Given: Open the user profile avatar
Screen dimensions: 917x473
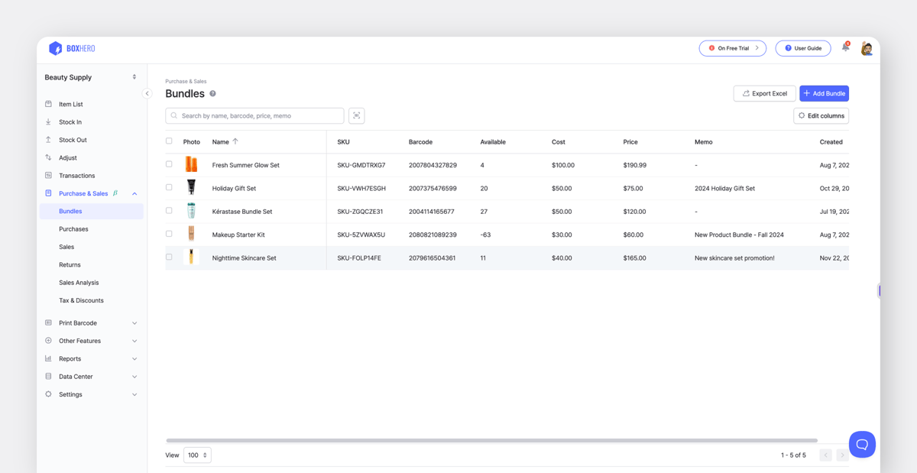Looking at the screenshot, I should tap(867, 48).
